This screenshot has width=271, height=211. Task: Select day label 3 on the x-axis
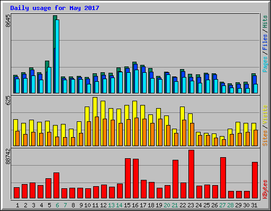coord(33,205)
